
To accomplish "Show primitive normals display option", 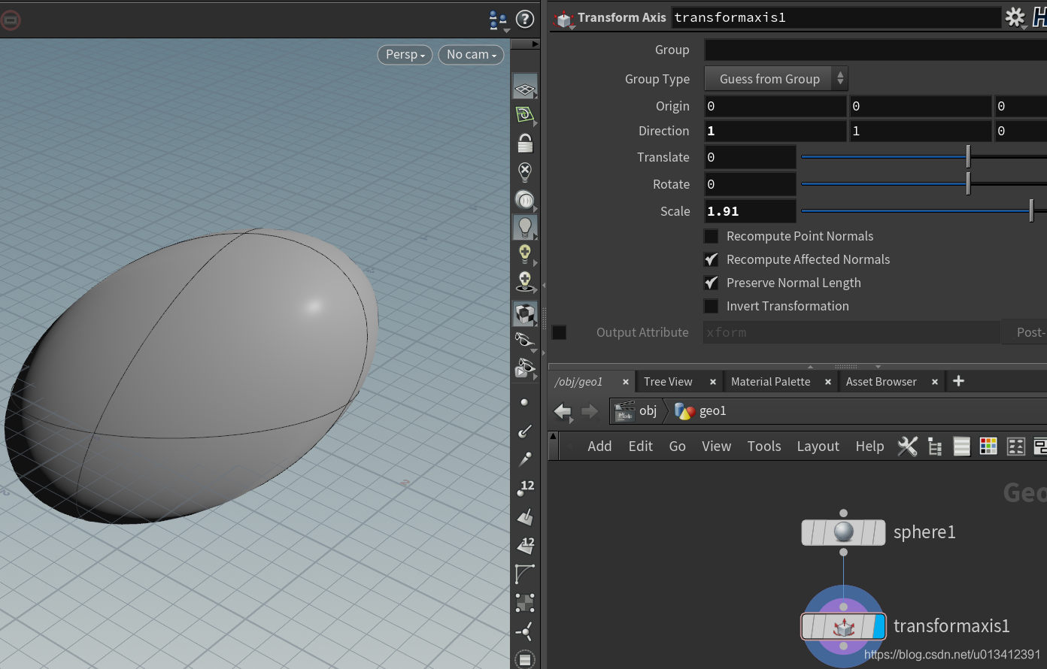I will pos(525,516).
